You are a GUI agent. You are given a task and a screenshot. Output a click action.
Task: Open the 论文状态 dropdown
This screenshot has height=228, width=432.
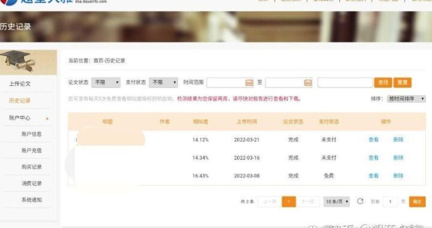[x=106, y=82]
